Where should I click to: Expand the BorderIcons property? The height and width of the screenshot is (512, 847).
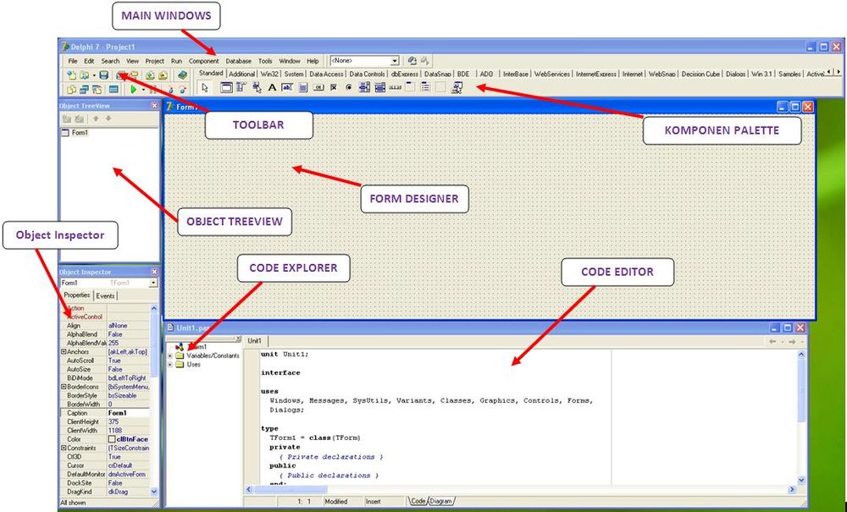[x=64, y=387]
